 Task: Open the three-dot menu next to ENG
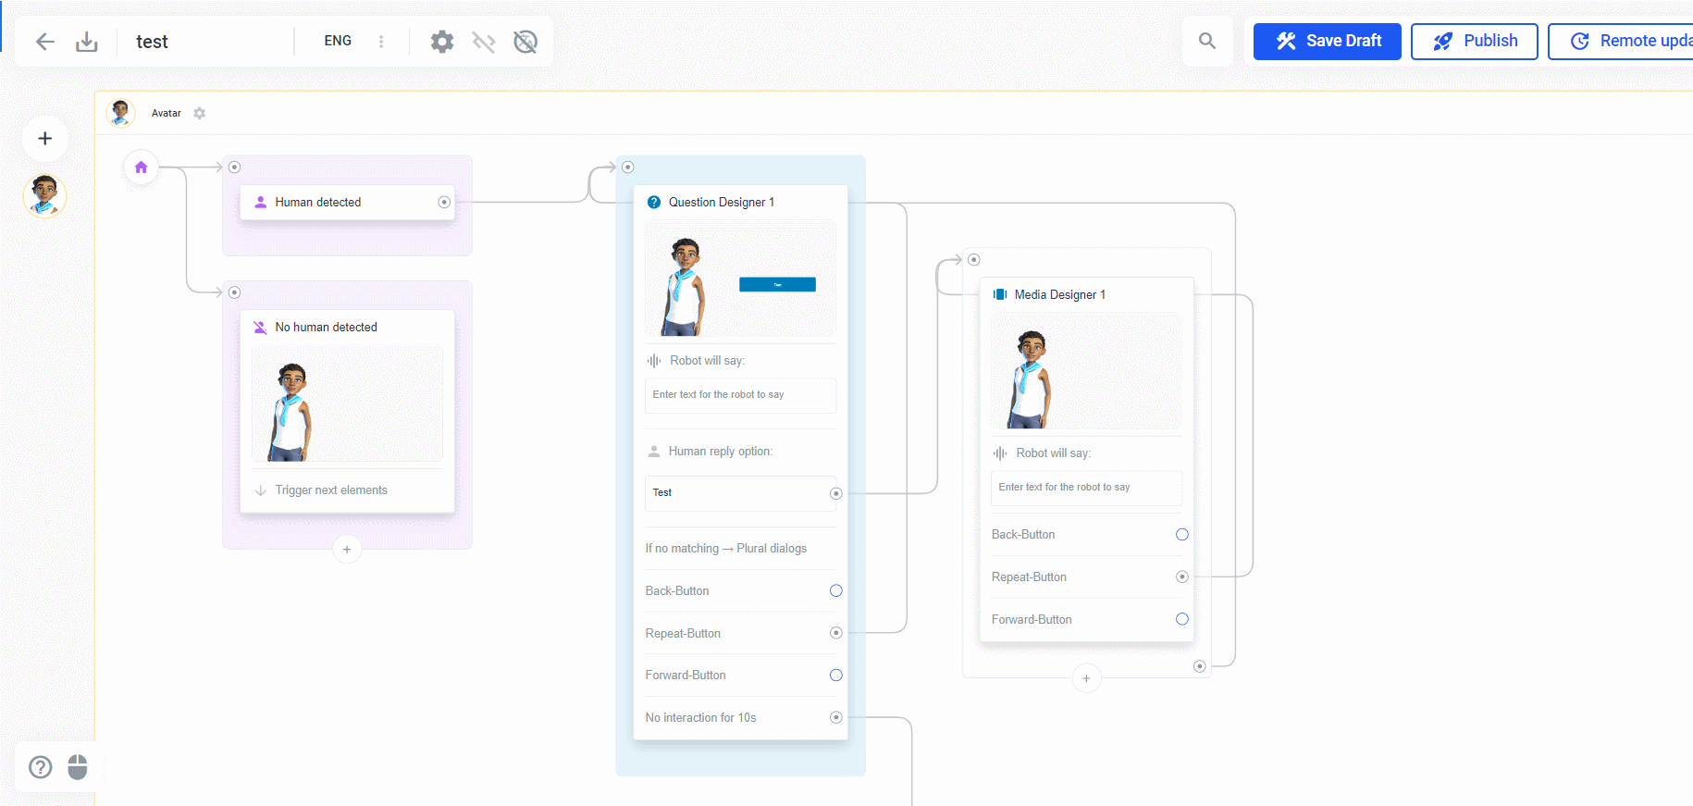tap(381, 42)
